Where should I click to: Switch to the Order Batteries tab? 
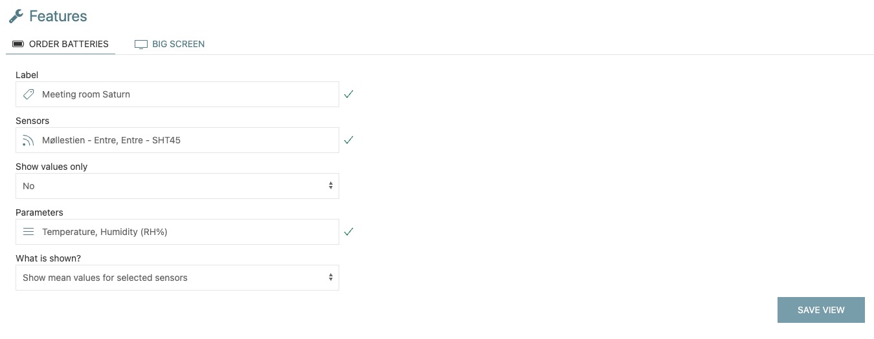tap(69, 45)
